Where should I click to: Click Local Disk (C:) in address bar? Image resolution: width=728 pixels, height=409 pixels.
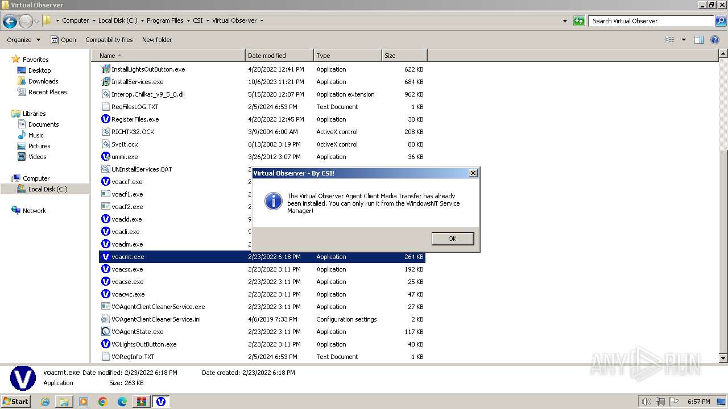pyautogui.click(x=117, y=20)
